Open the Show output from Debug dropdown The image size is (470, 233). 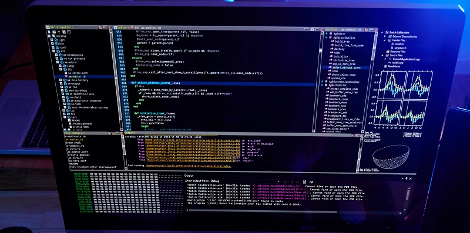coord(245,181)
